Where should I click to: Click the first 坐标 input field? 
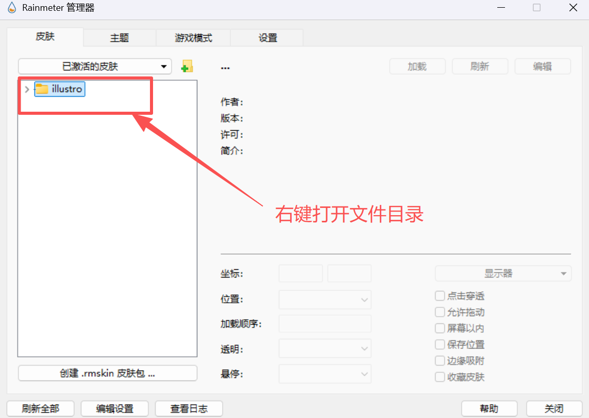coord(300,273)
